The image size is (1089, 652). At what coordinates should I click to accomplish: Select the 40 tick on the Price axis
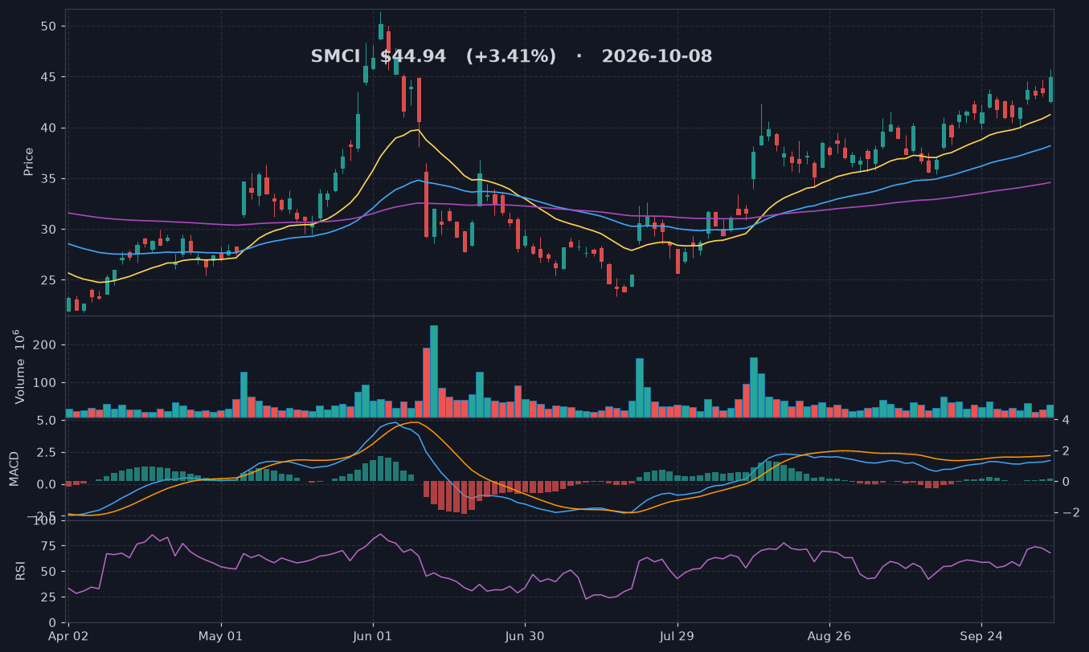tap(50, 128)
